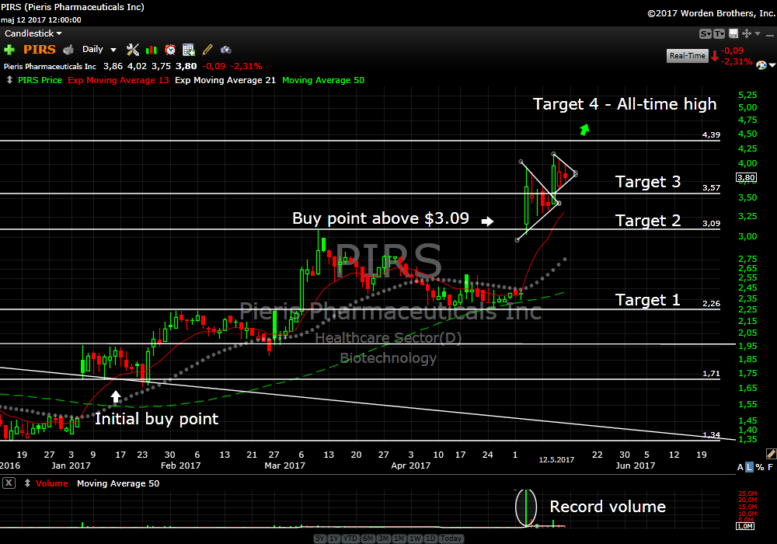The height and width of the screenshot is (544, 777).
Task: Open the Daily timeframe dropdown
Action: 99,50
